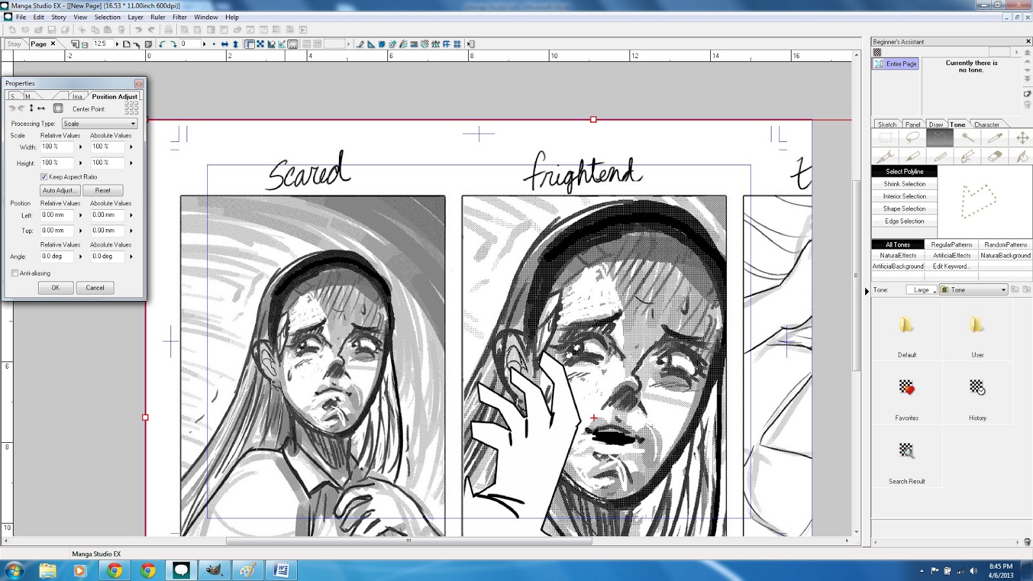
Task: Toggle the grid display toolbar button
Action: tap(457, 44)
